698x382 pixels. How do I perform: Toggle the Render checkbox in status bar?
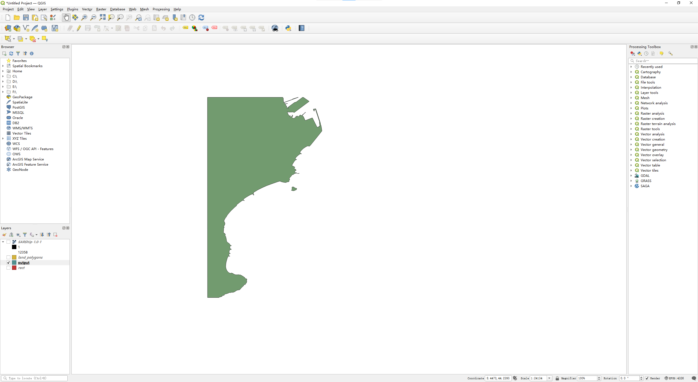(x=647, y=378)
